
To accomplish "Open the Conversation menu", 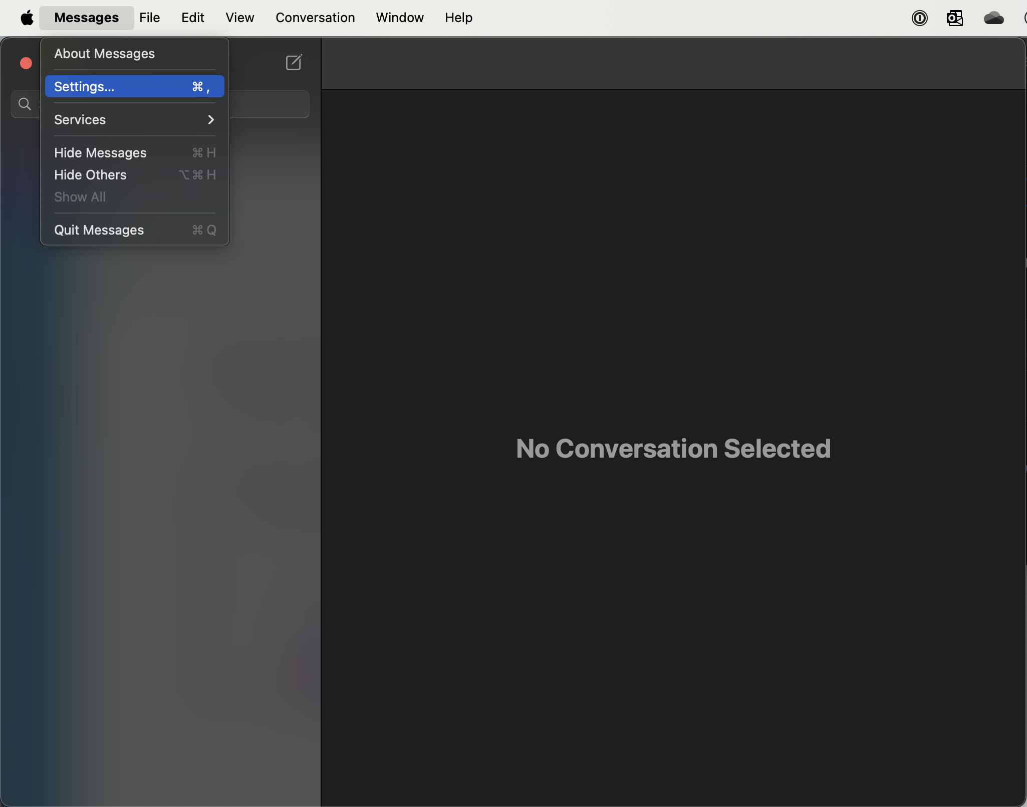I will [315, 18].
